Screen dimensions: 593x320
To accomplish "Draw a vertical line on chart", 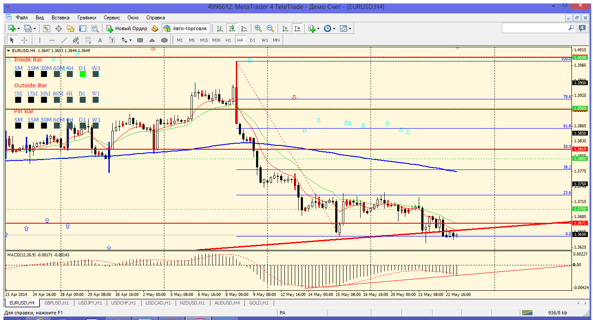I will [x=40, y=40].
